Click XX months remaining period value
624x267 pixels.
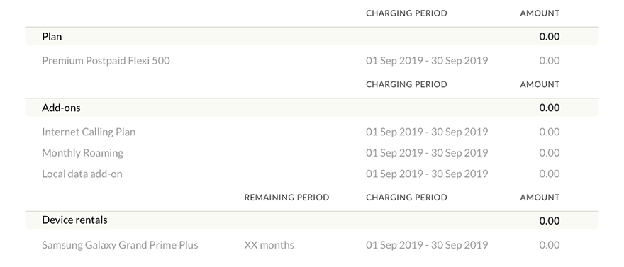(269, 245)
